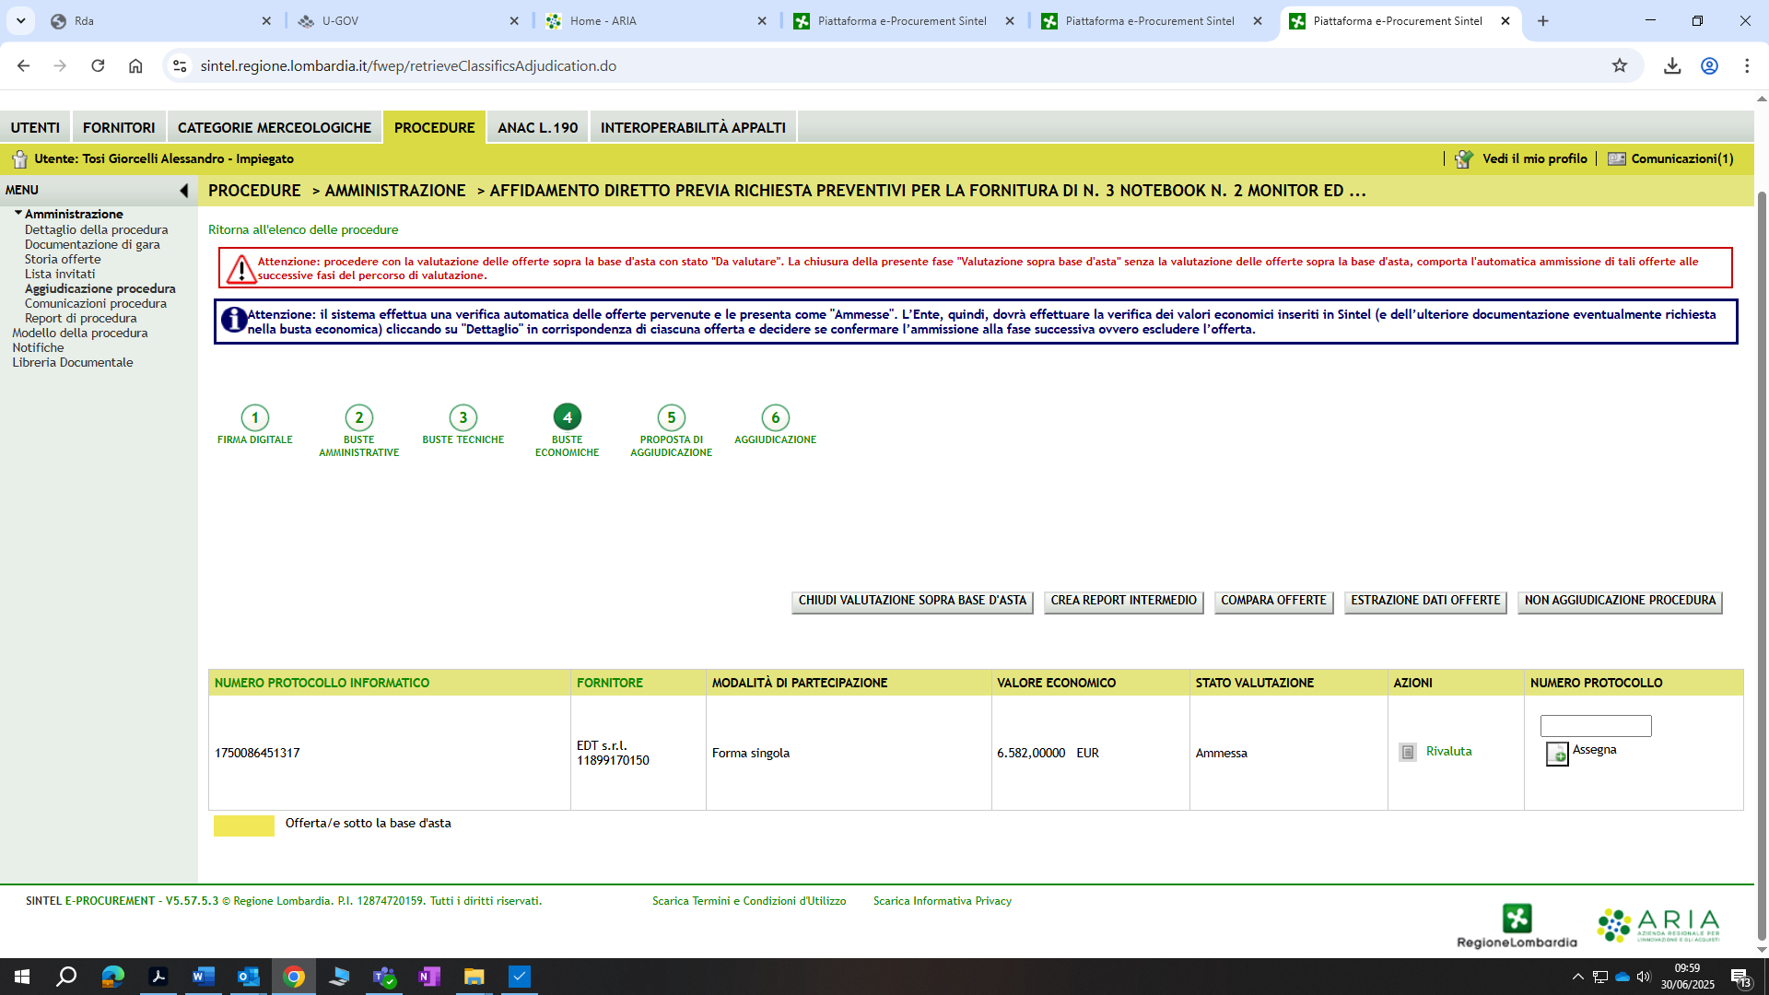The width and height of the screenshot is (1769, 995).
Task: Collapse the Amministrazione tree node
Action: coord(18,213)
